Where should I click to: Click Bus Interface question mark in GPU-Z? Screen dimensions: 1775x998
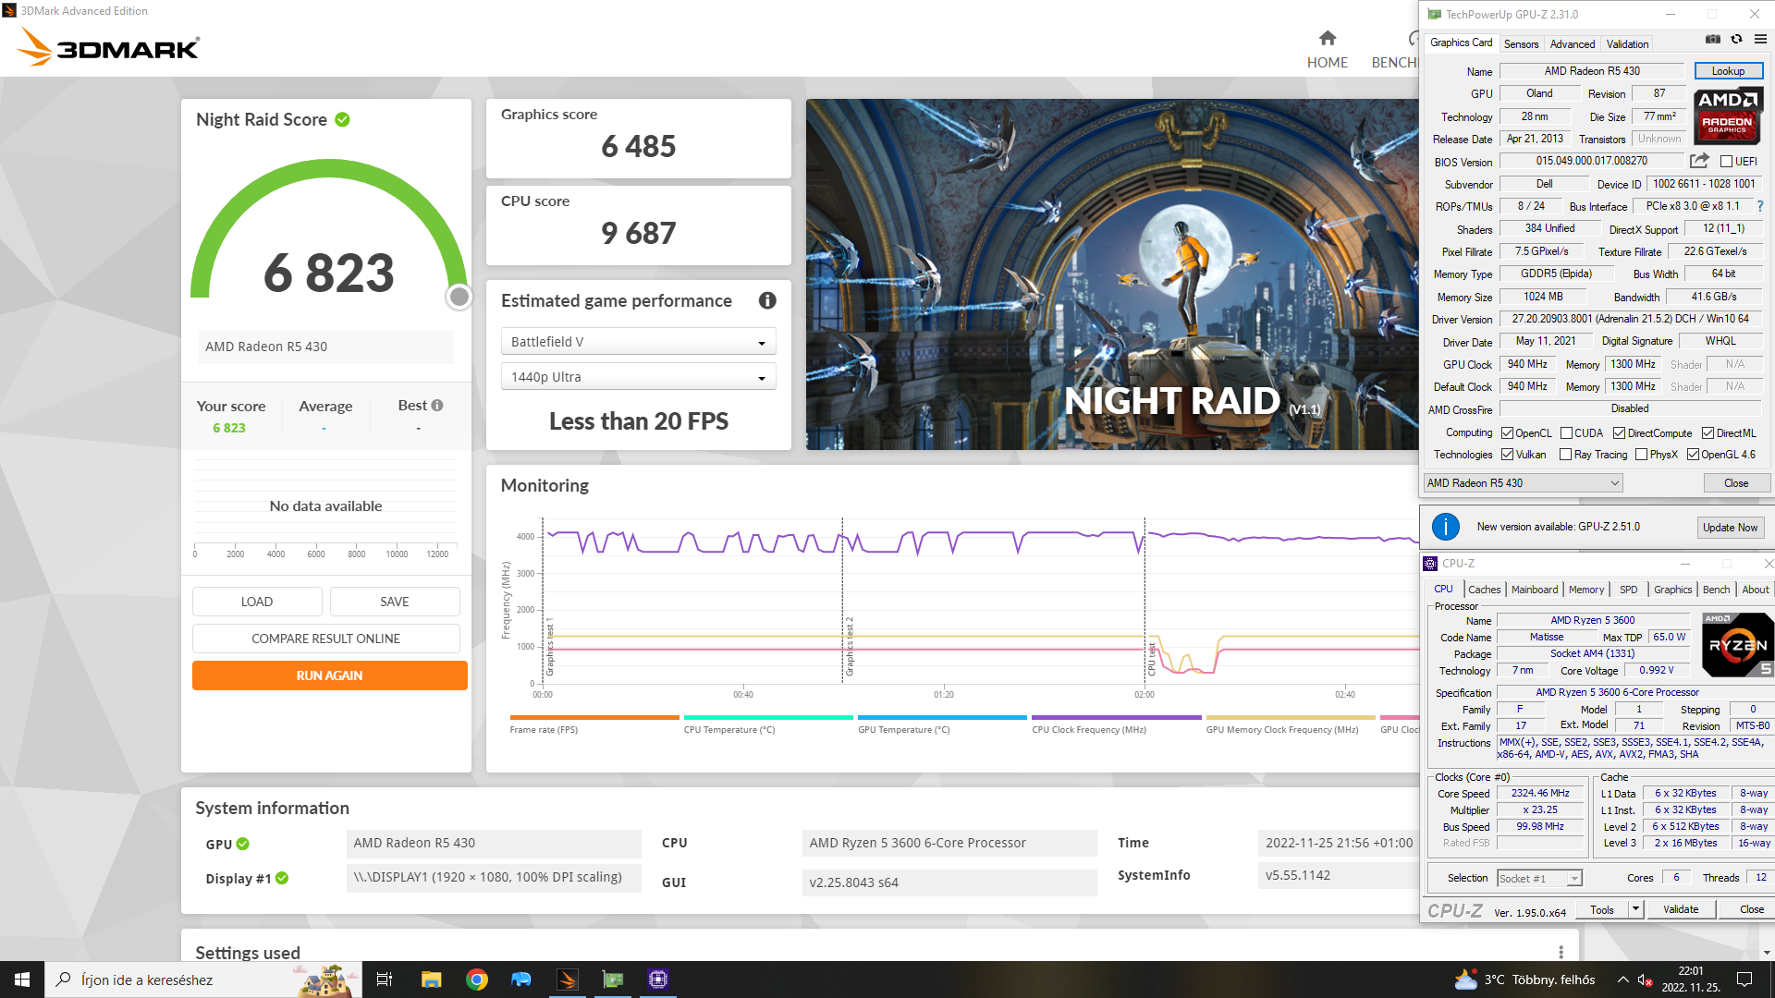pyautogui.click(x=1759, y=206)
